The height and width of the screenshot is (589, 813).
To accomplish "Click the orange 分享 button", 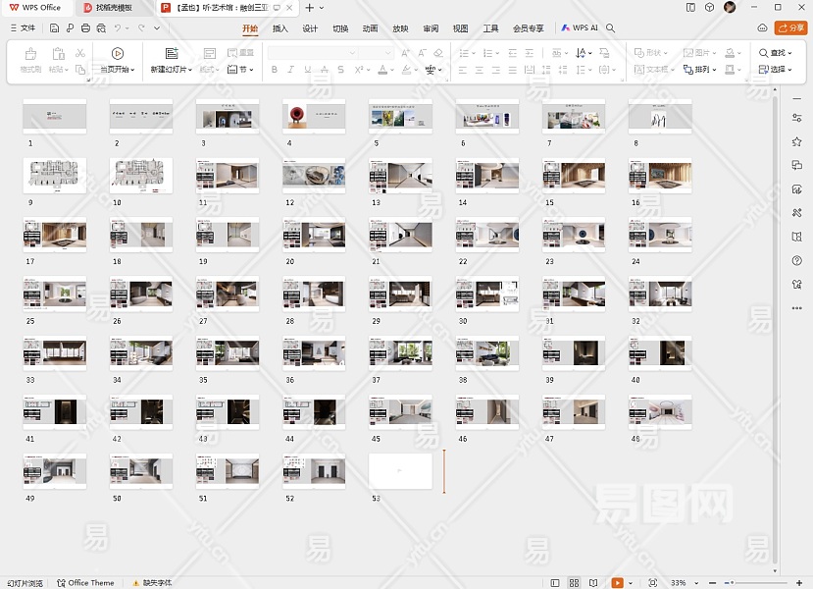I will pos(789,28).
